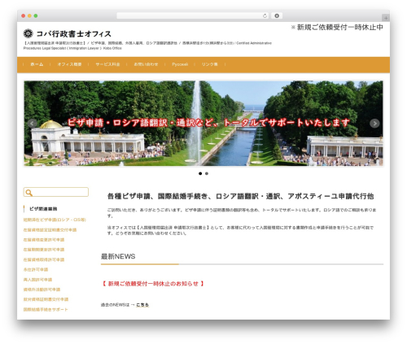Select the first slider pagination dot

pos(200,173)
